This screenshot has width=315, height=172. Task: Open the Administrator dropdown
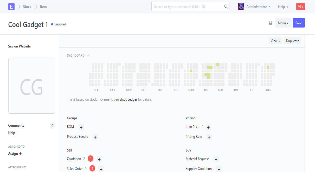tap(258, 7)
